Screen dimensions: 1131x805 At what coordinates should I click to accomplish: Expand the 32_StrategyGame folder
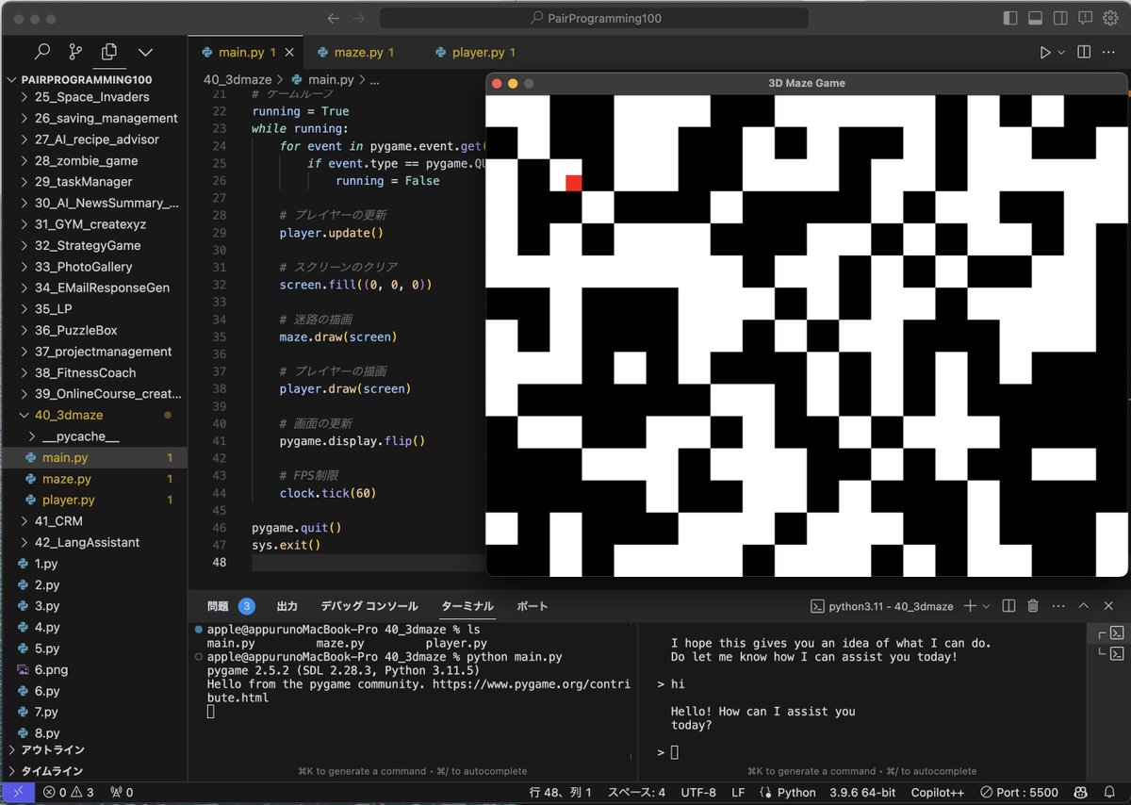(88, 245)
